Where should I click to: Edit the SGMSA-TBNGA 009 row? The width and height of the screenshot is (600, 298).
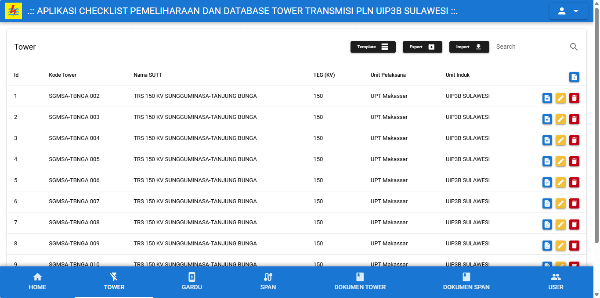click(560, 245)
